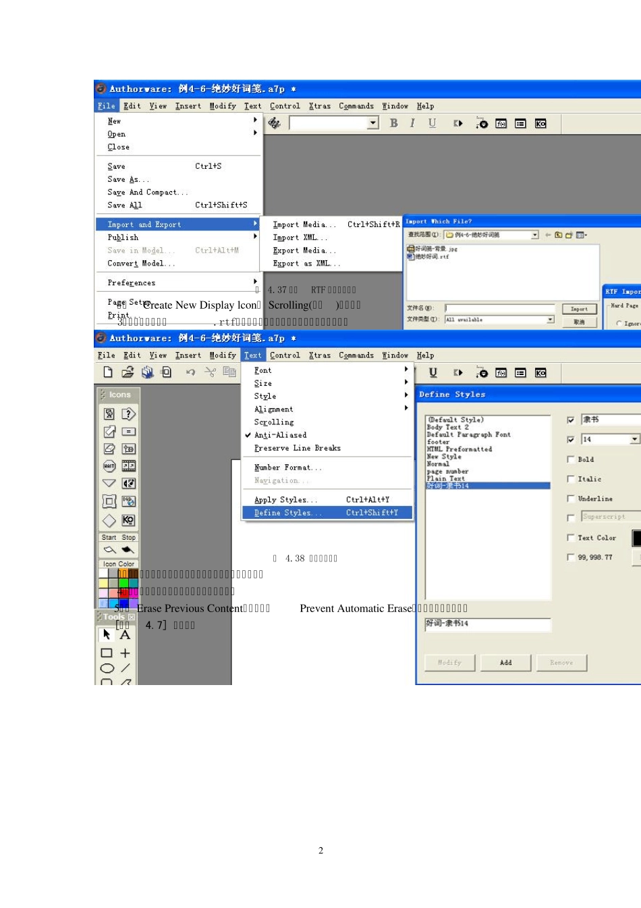
Task: Click the Sound icon in Icons palette
Action: [x=128, y=484]
